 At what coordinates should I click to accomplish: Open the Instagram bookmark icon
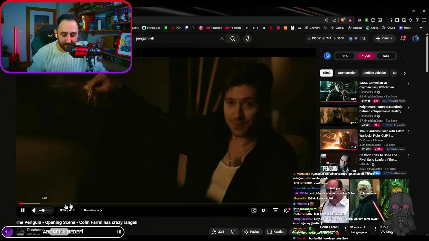[201, 28]
